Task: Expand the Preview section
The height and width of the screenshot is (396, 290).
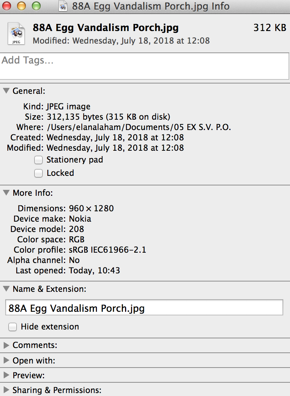Action: 6,375
